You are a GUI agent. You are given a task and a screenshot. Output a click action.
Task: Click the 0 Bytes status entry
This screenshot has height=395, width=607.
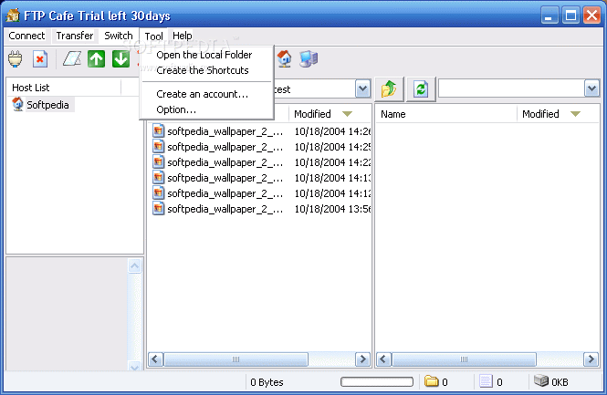point(267,382)
